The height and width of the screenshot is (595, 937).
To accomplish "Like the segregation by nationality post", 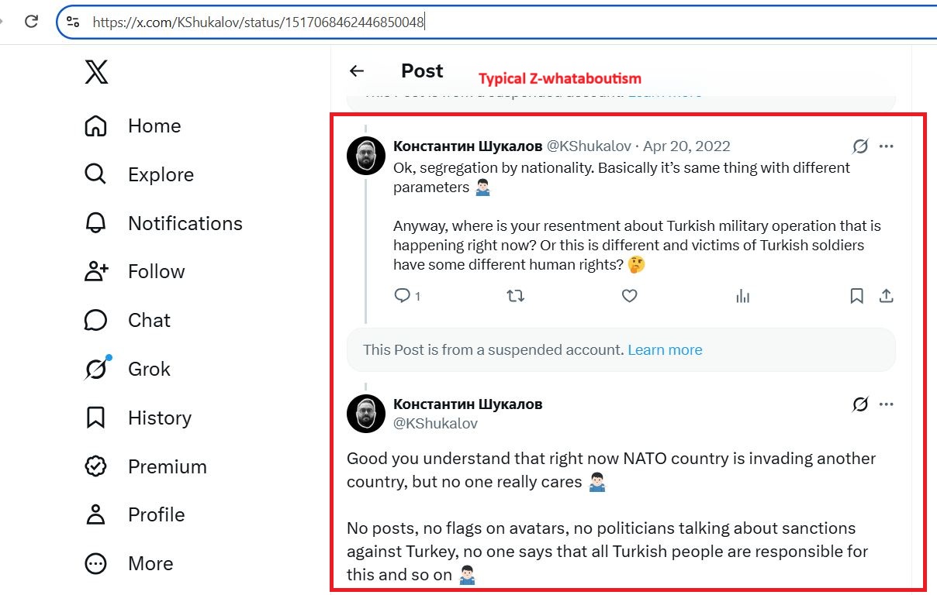I will click(630, 295).
